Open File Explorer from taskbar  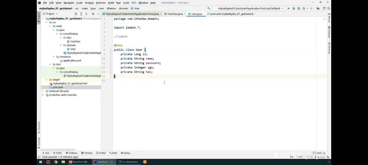63,162
